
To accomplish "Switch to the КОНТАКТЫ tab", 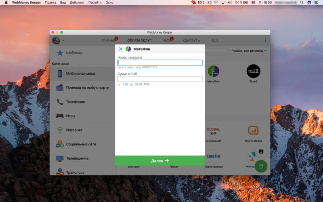I will [x=191, y=40].
